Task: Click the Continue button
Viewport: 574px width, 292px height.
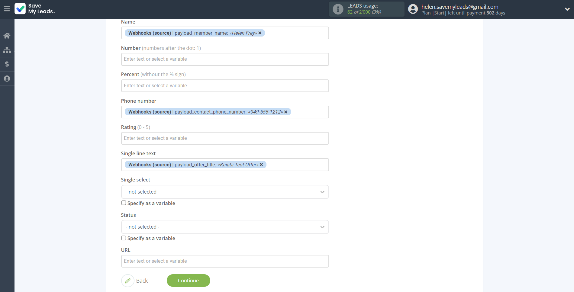Action: (189, 281)
